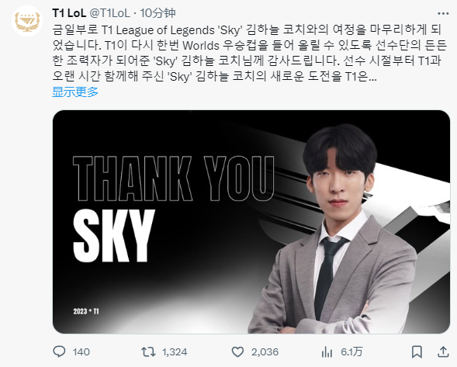This screenshot has height=367, width=457.
Task: Click the T1 LoL display name
Action: [x=69, y=13]
